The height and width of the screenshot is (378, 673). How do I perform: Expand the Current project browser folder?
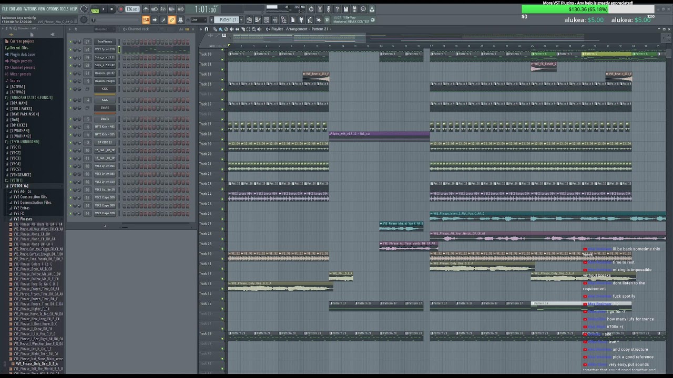coord(22,41)
